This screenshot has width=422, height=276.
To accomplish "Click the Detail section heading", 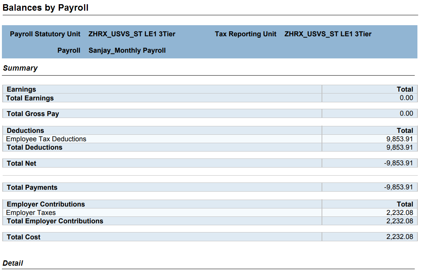I will (x=13, y=263).
